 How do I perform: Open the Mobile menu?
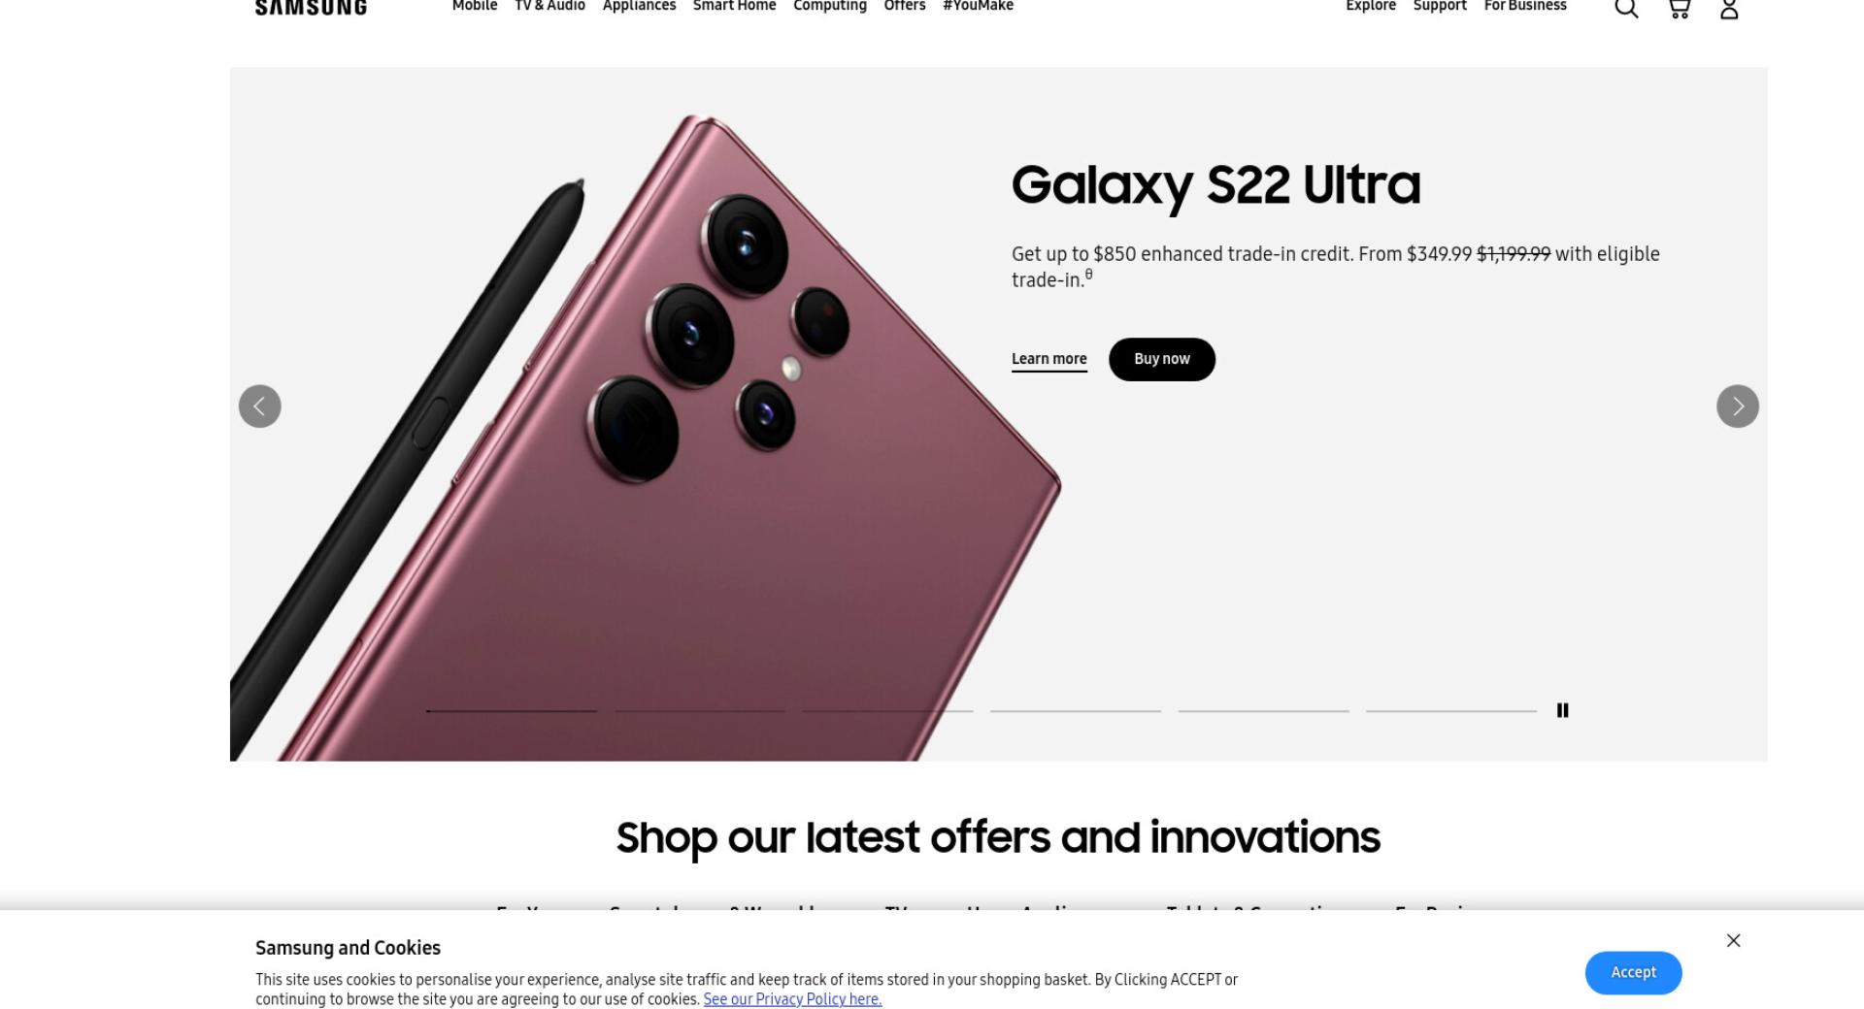click(x=475, y=6)
